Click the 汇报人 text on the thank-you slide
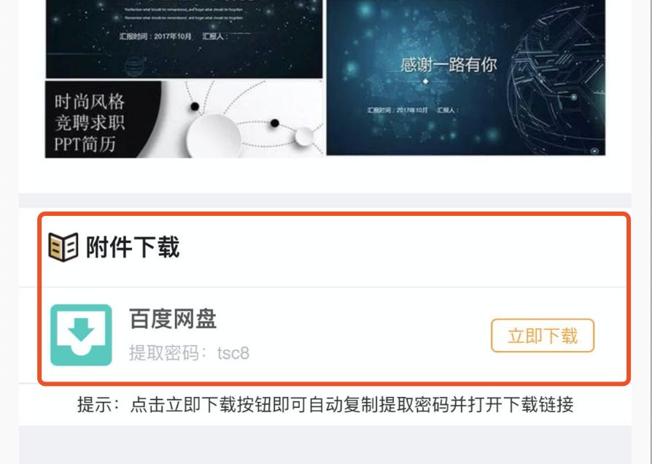Screen dimensions: 652x464 [447, 110]
